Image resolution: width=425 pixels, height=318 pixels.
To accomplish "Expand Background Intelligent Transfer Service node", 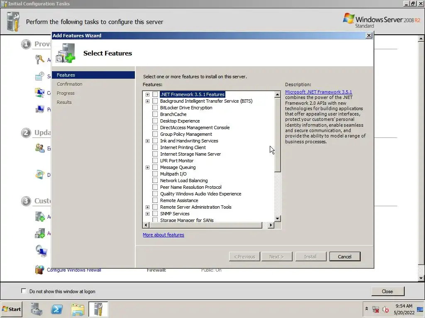I will click(147, 101).
